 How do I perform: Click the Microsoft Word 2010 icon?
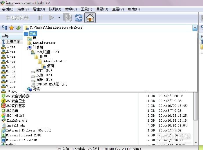pyautogui.click(x=3, y=140)
